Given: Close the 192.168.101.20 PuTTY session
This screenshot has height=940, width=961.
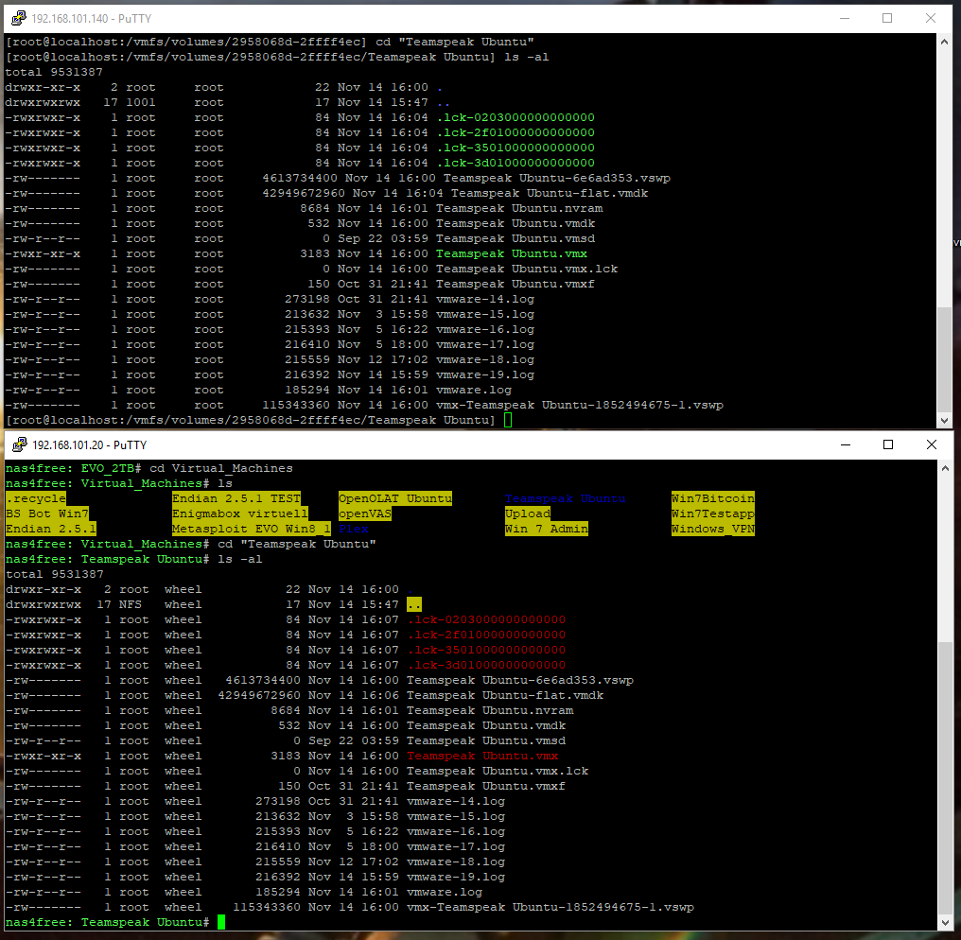Looking at the screenshot, I should click(931, 444).
